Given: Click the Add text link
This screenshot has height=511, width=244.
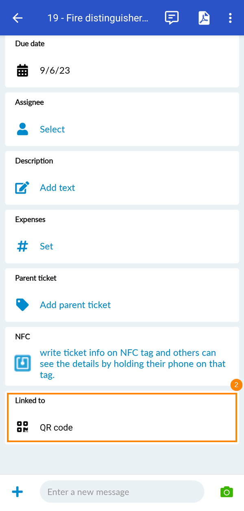Looking at the screenshot, I should click(x=57, y=188).
